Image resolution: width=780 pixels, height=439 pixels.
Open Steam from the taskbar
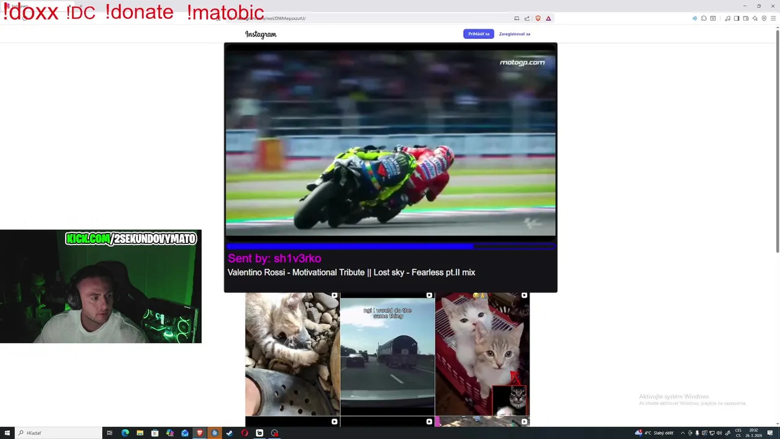[230, 433]
